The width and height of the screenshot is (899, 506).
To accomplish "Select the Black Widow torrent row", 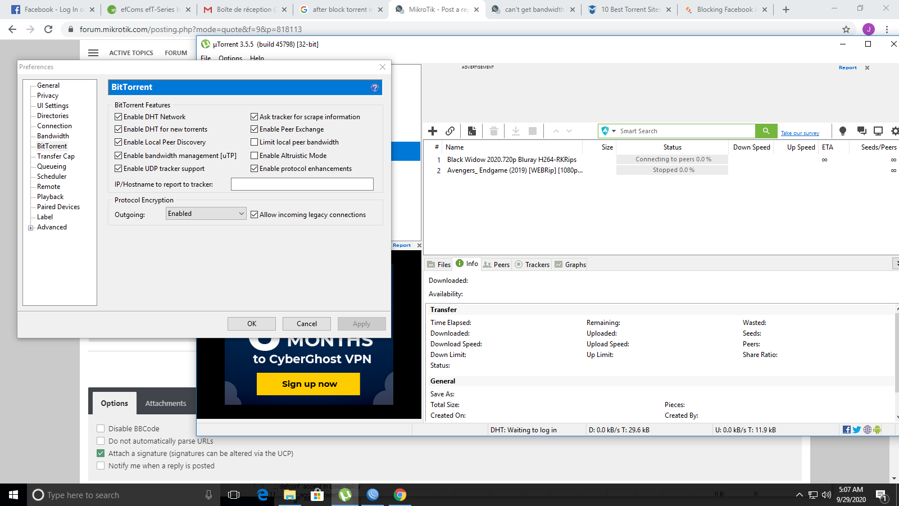I will tap(661, 160).
